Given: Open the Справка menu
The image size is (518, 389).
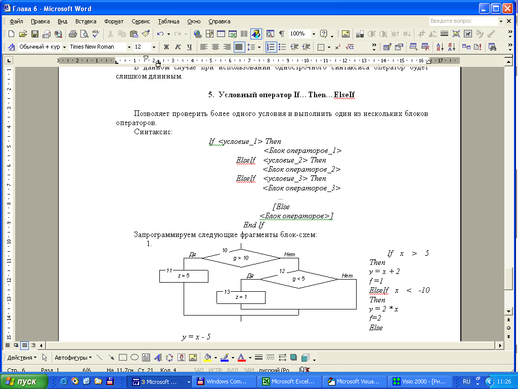Looking at the screenshot, I should coord(220,21).
